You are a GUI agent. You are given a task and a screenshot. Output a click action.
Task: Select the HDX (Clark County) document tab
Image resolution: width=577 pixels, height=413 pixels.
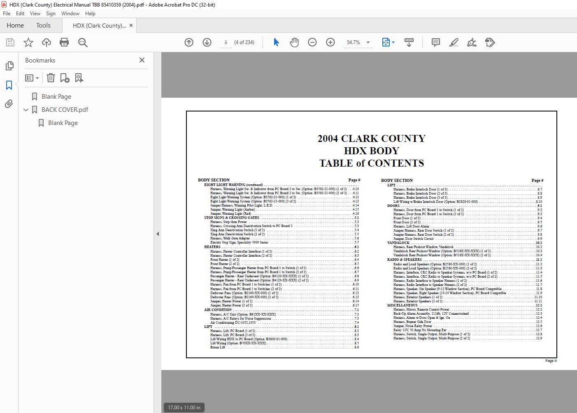click(99, 26)
